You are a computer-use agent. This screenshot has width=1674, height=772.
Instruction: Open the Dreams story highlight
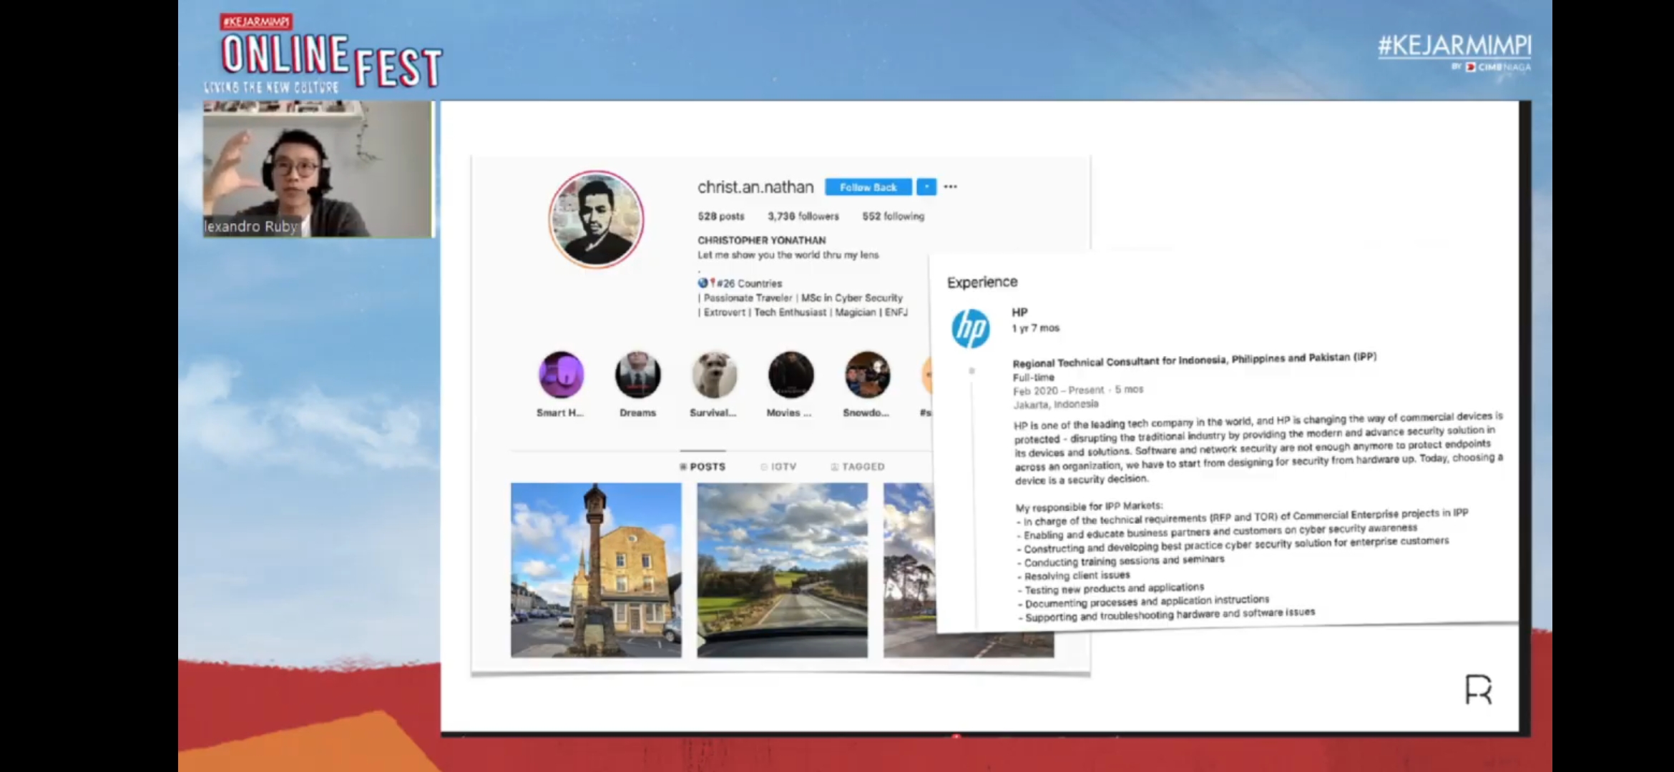(637, 375)
